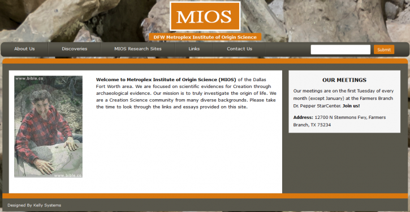Open the Discoveries menu item
Image resolution: width=410 pixels, height=212 pixels.
point(75,48)
